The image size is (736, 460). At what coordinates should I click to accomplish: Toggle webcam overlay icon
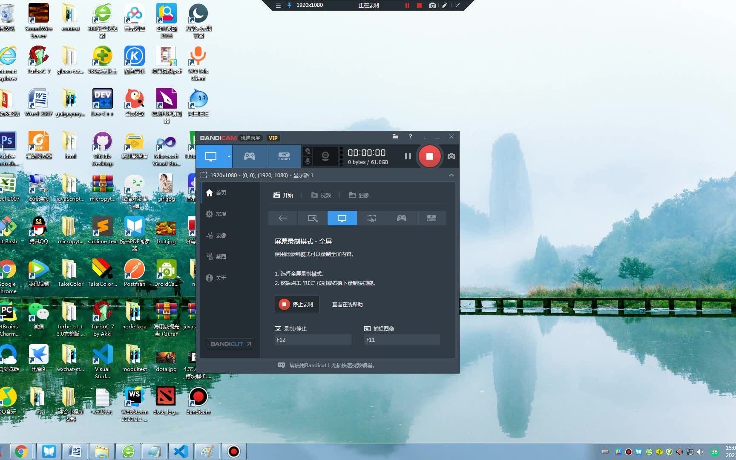[325, 156]
